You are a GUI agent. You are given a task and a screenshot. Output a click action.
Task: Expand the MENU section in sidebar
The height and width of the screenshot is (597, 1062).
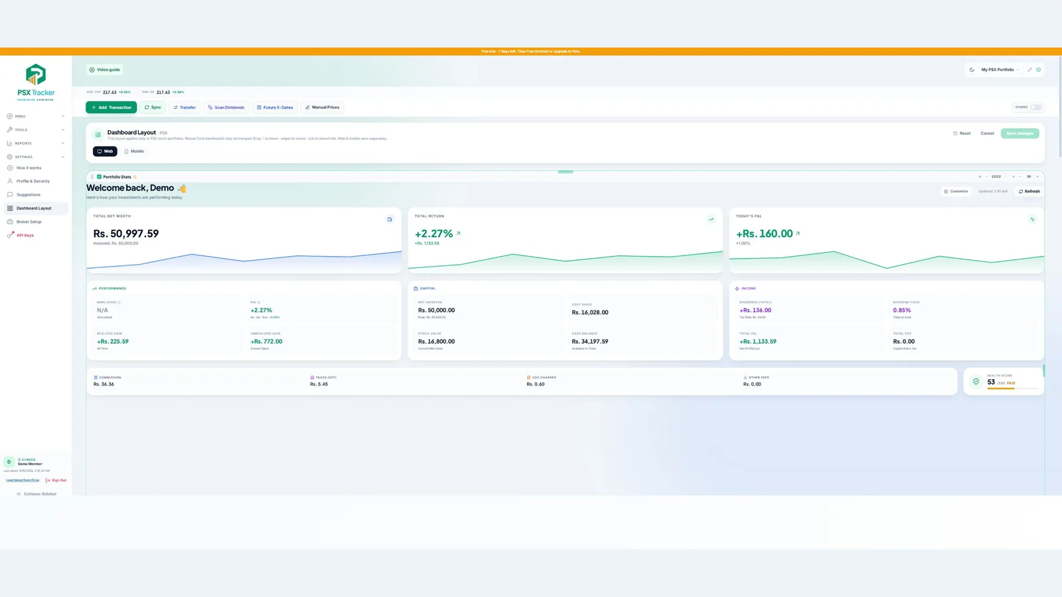click(36, 116)
